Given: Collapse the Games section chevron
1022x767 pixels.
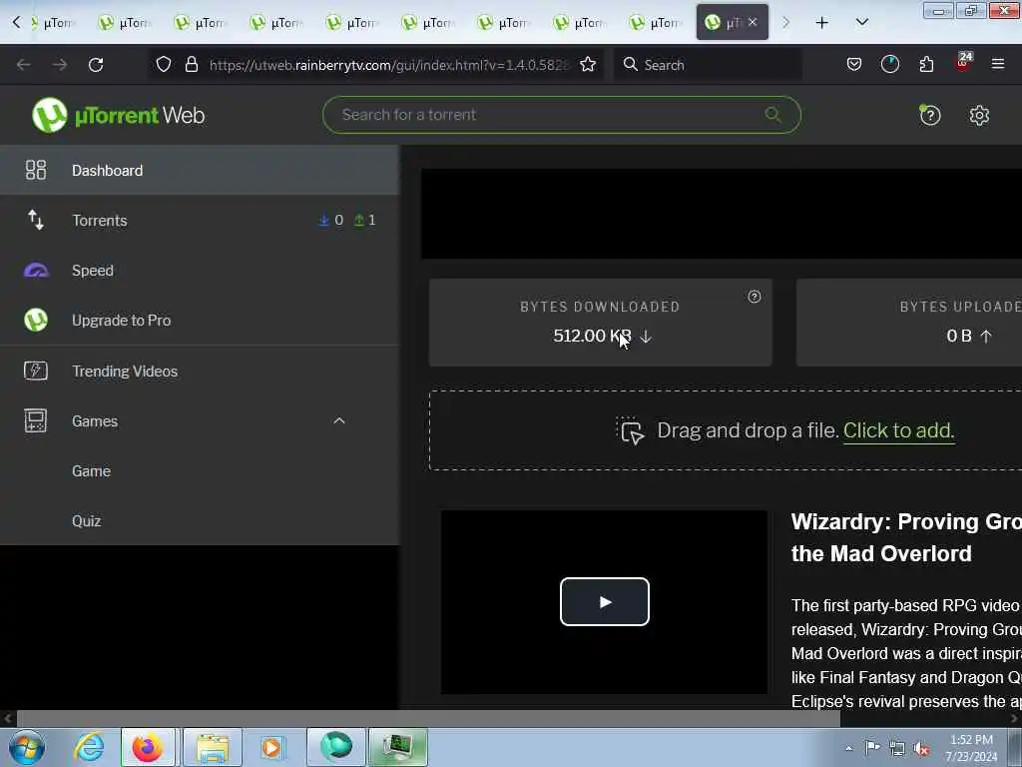Looking at the screenshot, I should click(339, 421).
